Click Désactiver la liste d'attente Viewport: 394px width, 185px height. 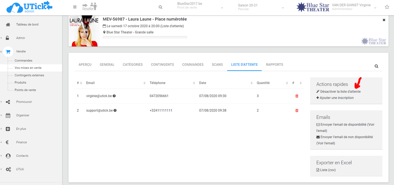click(340, 92)
